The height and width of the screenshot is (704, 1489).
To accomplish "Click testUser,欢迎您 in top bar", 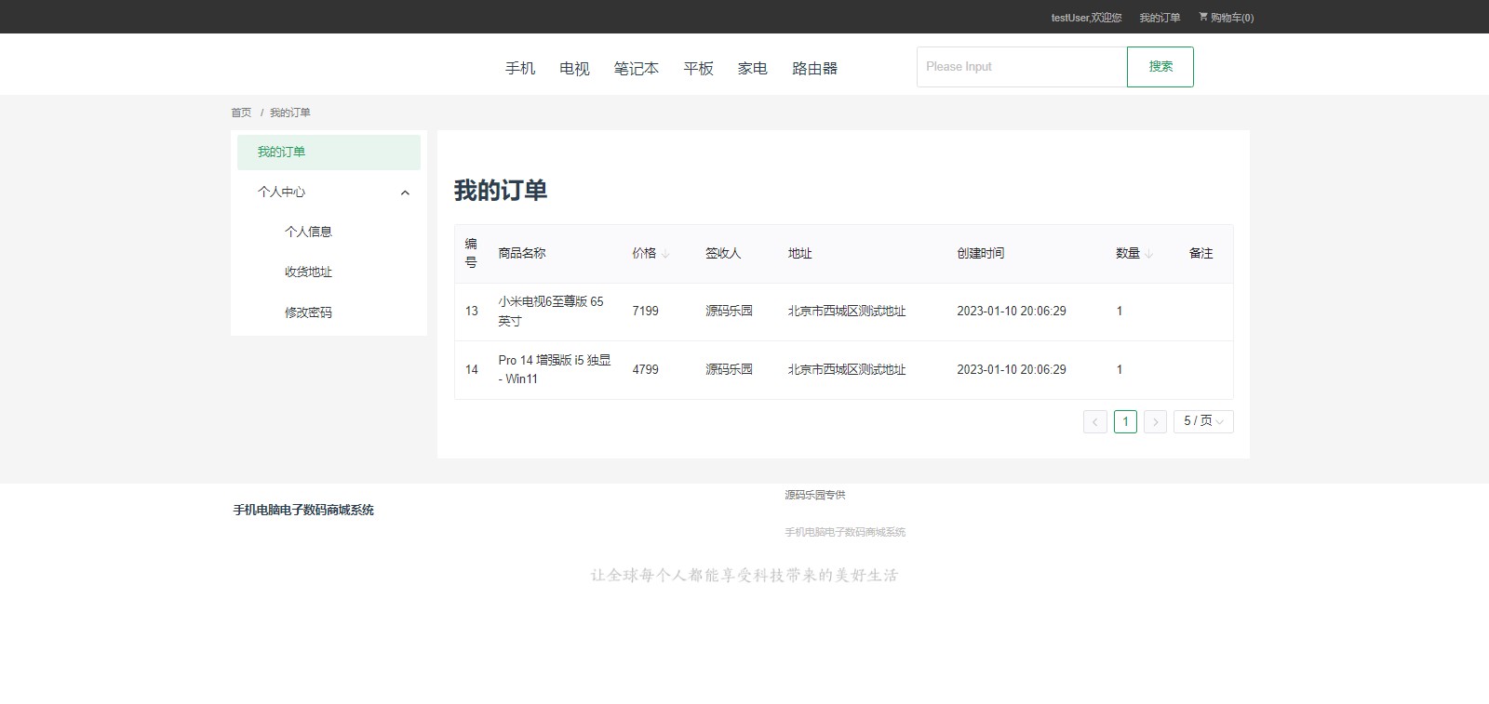I will point(1086,18).
